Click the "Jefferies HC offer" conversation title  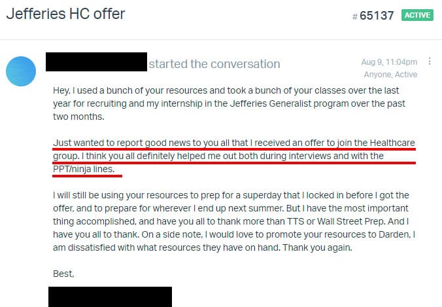tap(65, 14)
